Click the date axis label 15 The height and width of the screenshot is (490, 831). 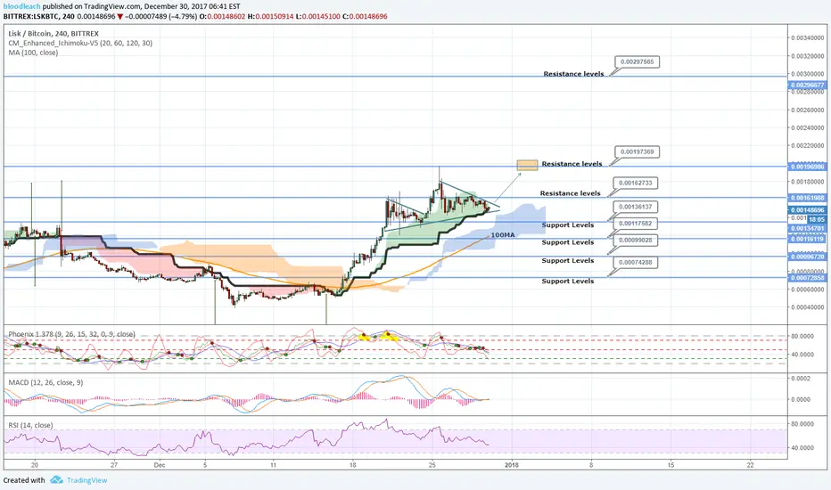pos(671,465)
